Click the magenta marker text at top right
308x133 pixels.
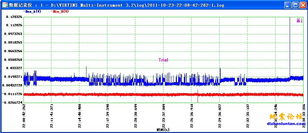click(299, 21)
